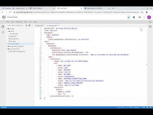Screen dimensions: 153x115
Task: Click the code minimap preview
Action: 142,30
